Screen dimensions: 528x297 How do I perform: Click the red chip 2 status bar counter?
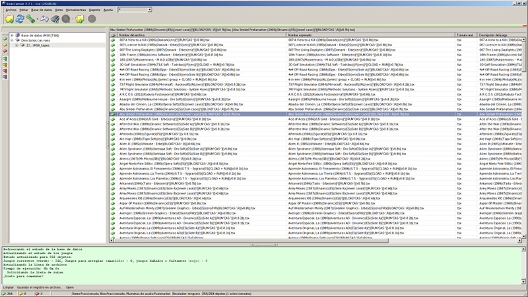click(x=38, y=294)
